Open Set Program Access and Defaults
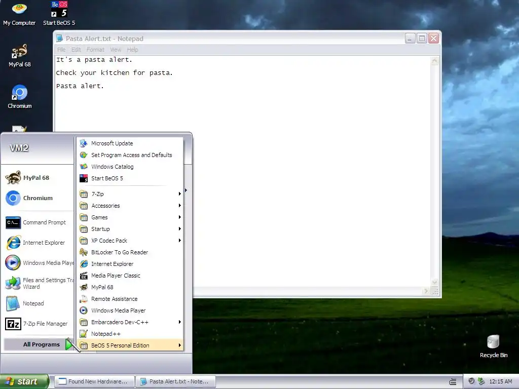 130,155
